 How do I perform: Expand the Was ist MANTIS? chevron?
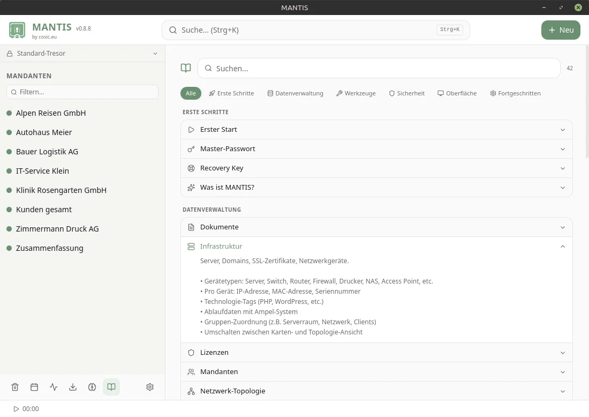point(563,188)
